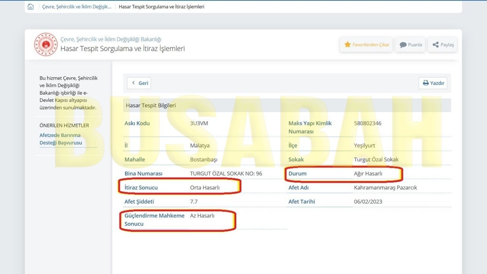Click the Durum value Ağır Hasarlı
This screenshot has width=487, height=274.
coord(368,174)
